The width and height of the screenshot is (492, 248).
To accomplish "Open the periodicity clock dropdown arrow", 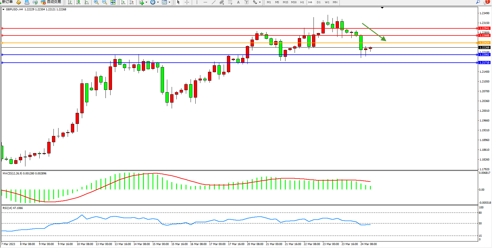I will point(158,2).
